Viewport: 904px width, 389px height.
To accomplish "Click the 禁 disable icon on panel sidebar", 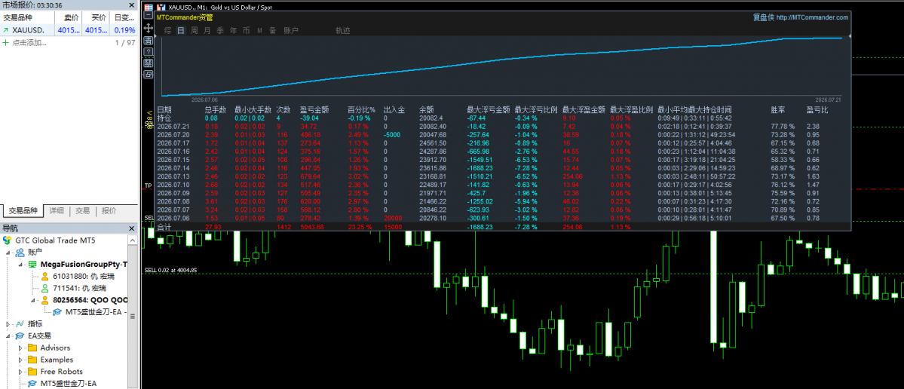I will [x=149, y=63].
